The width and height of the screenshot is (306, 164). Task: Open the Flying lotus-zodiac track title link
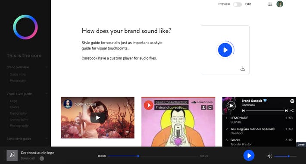172,107
